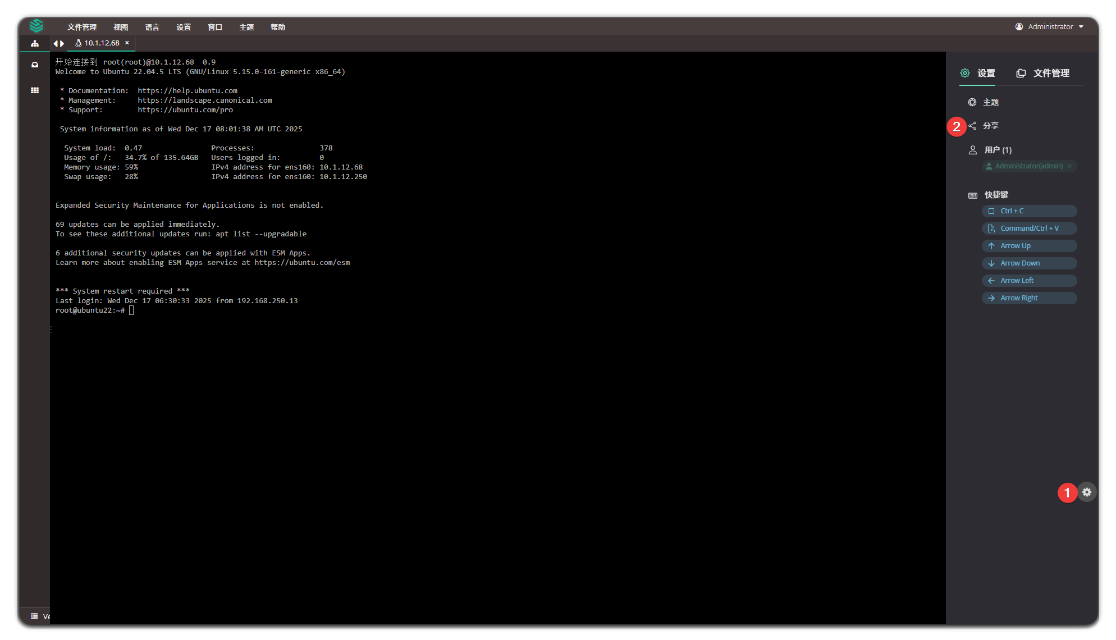
Task: Switch to the 文件管理 tab in right panel
Action: (1043, 73)
